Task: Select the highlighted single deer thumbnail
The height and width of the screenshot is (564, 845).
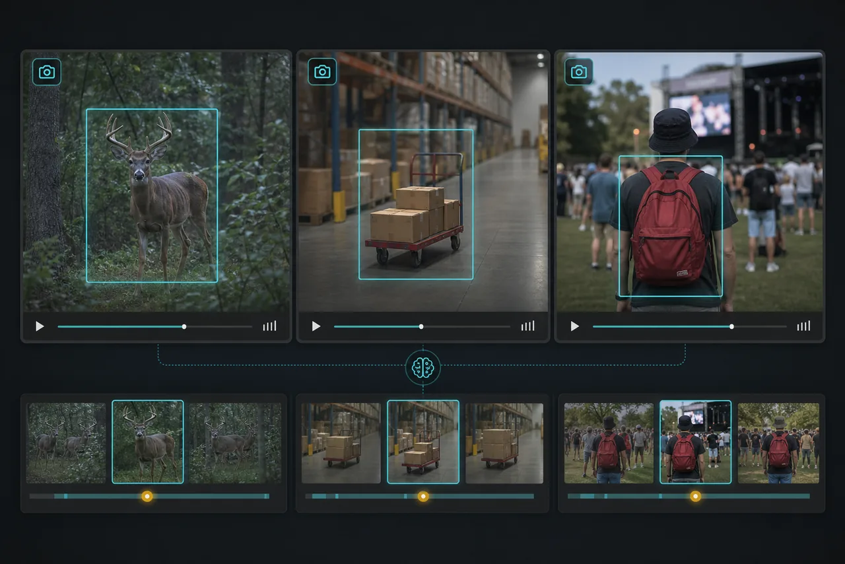Action: click(148, 442)
